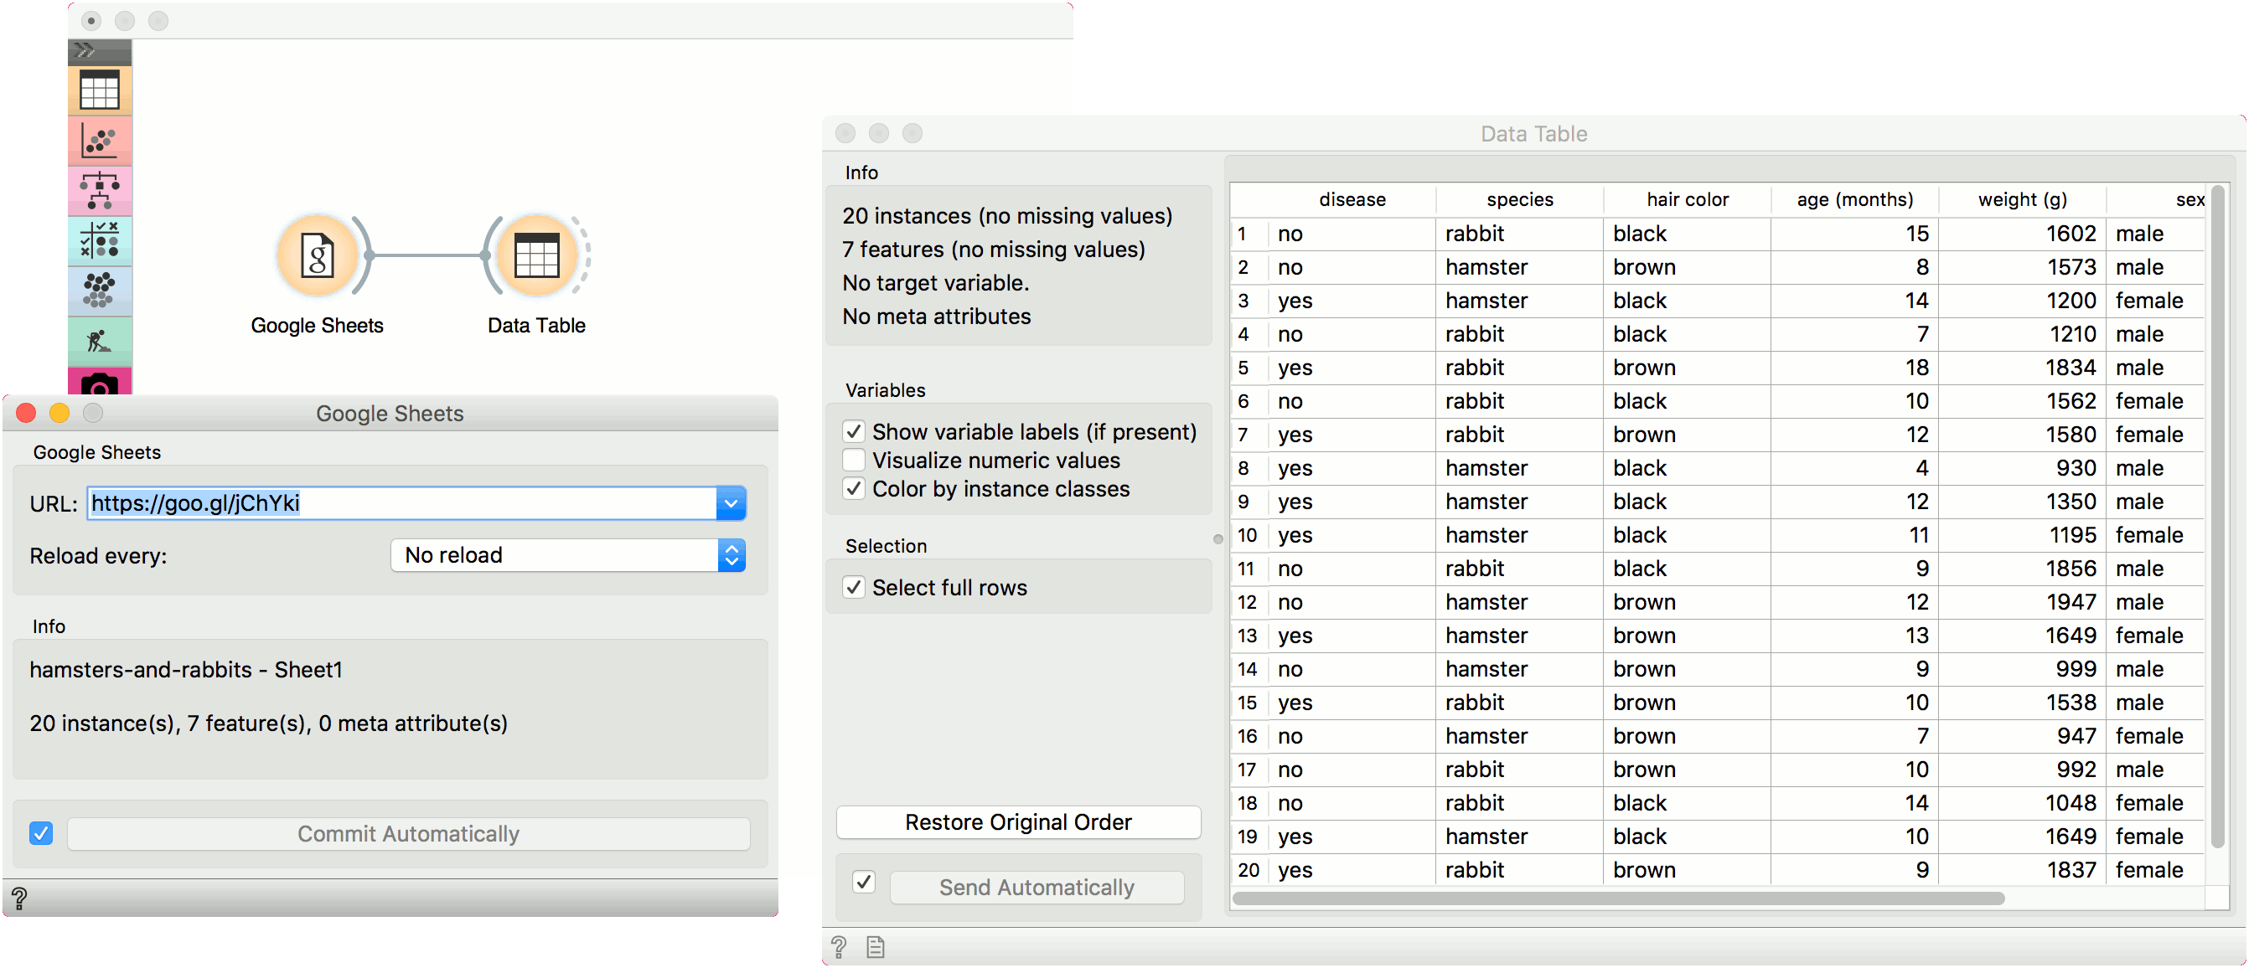Open the URL history dropdown arrow
This screenshot has height=968, width=2249.
731,503
